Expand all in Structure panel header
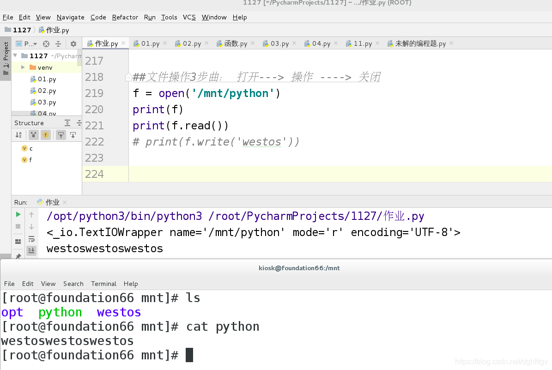 [67, 123]
